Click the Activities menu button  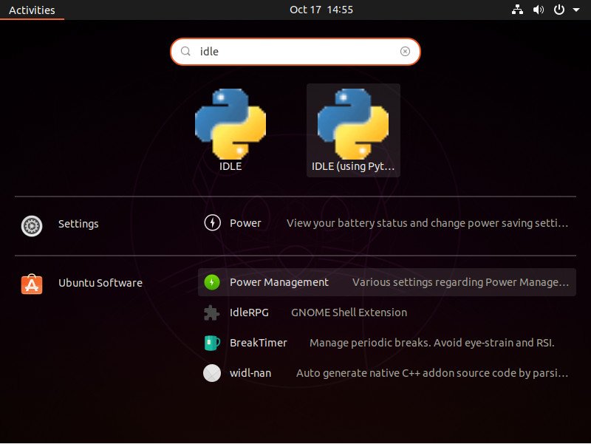(32, 10)
